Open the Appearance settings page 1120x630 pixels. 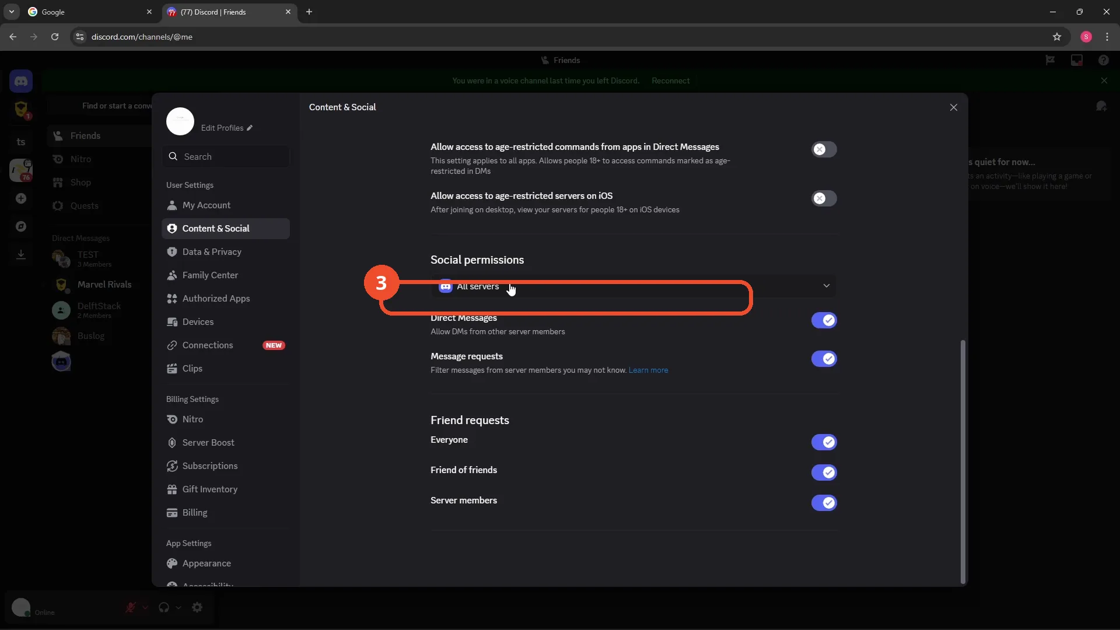click(x=225, y=563)
